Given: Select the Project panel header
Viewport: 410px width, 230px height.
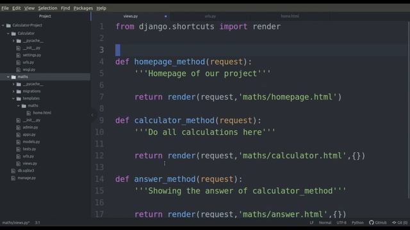Looking at the screenshot, I should 45,16.
